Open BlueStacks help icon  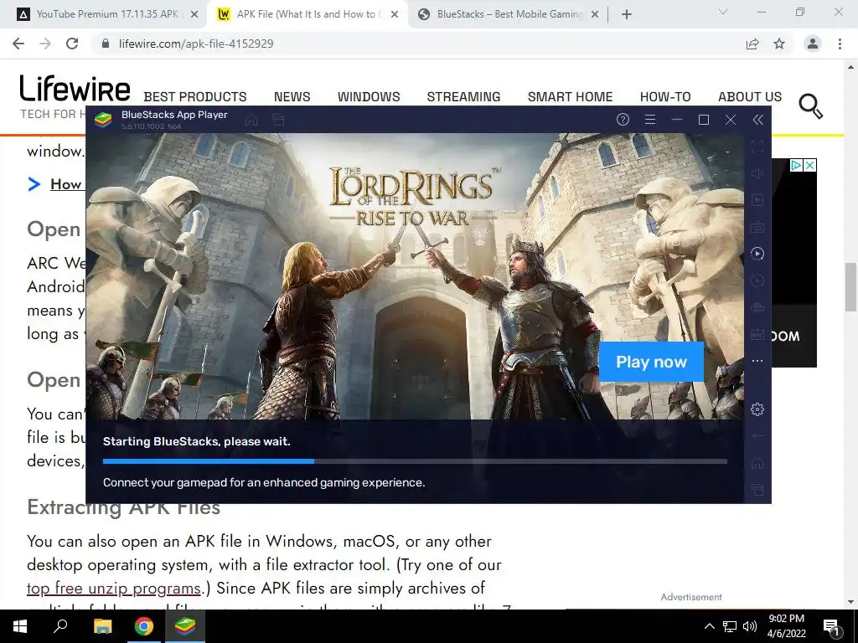click(x=623, y=120)
